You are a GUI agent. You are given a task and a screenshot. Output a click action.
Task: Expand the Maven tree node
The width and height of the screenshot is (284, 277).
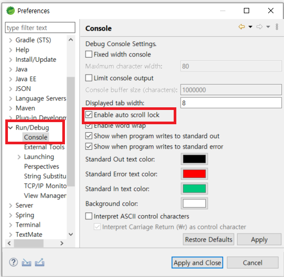(11, 108)
